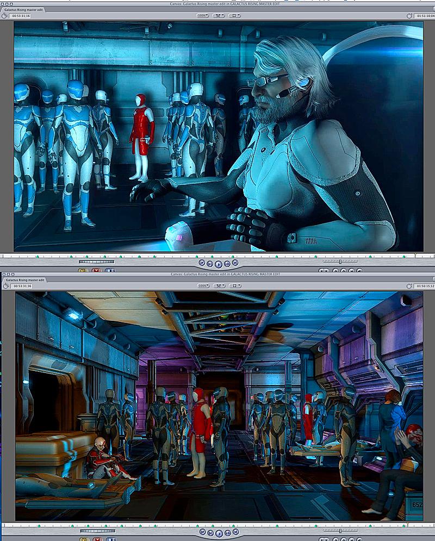The width and height of the screenshot is (435, 541).
Task: Select the Galactus Rising master edit tab above the corridor frame
Action: (x=25, y=280)
